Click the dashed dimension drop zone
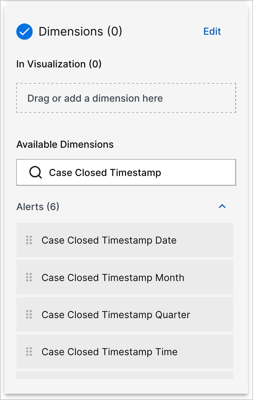Viewport: 253px width, 400px height. click(126, 98)
